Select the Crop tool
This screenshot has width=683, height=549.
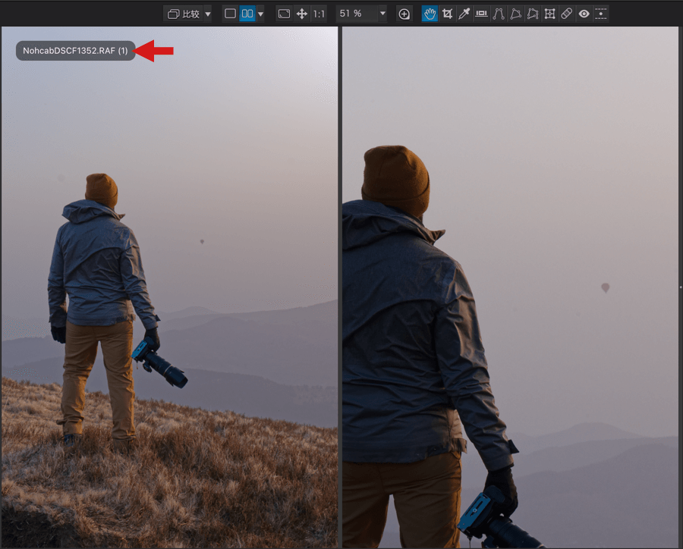coord(447,14)
